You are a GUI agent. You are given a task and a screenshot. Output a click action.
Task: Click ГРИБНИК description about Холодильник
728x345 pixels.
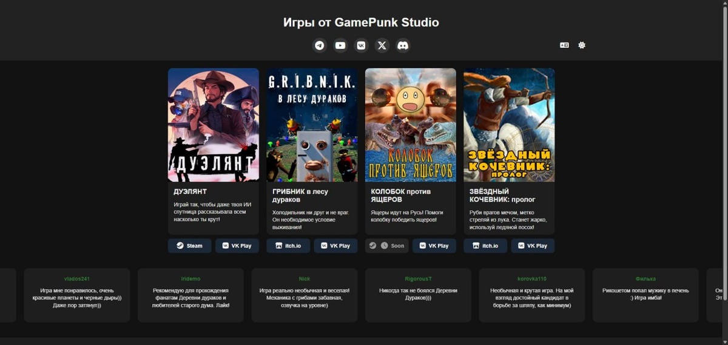pyautogui.click(x=309, y=220)
